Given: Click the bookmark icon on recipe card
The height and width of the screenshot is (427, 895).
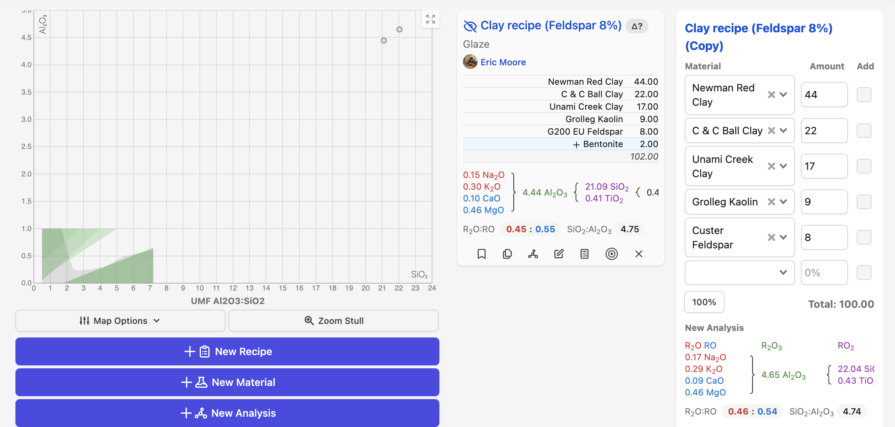Looking at the screenshot, I should [481, 254].
